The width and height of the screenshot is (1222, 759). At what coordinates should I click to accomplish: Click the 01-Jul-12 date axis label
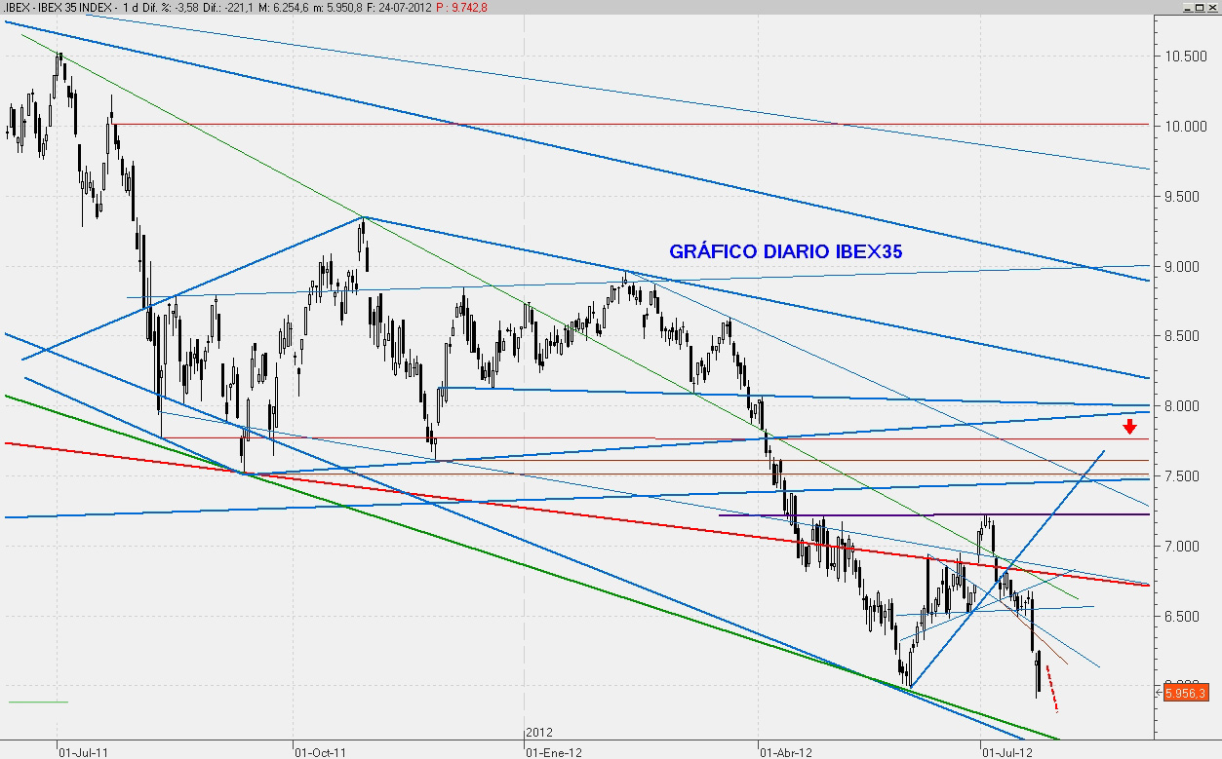point(1008,752)
